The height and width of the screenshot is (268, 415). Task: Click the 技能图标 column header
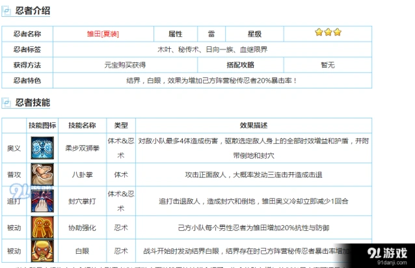click(x=42, y=126)
